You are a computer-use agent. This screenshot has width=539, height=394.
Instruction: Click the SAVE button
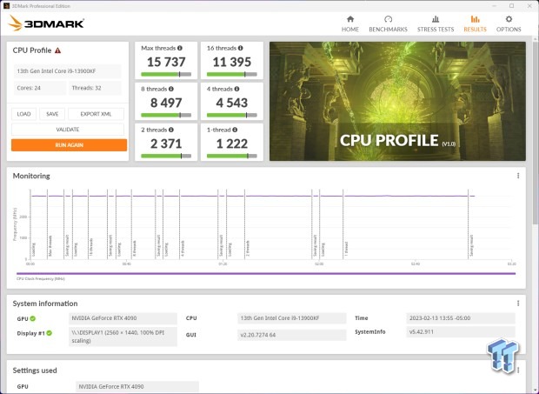(52, 114)
